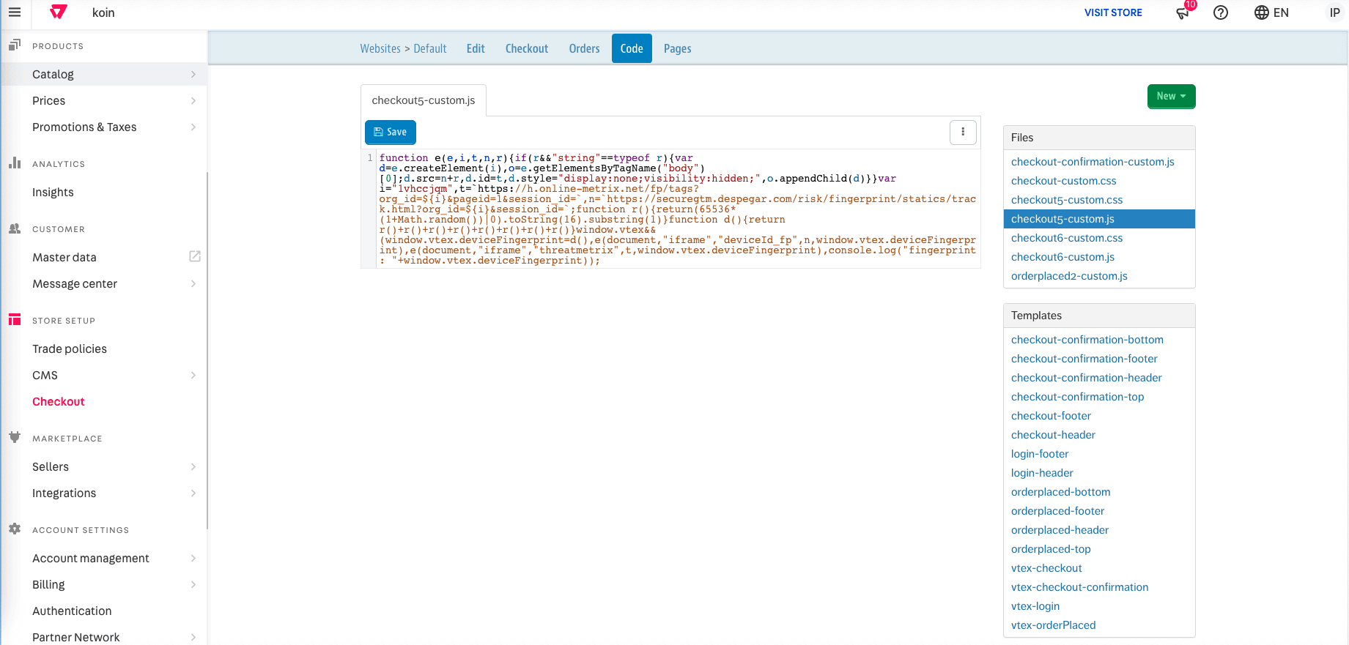Viewport: 1349px width, 645px height.
Task: Expand the Sellers menu chevron
Action: click(193, 466)
